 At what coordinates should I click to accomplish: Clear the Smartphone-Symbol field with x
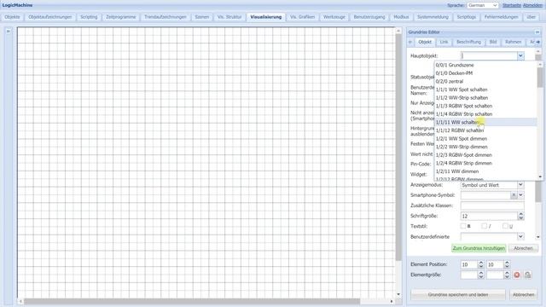point(514,195)
